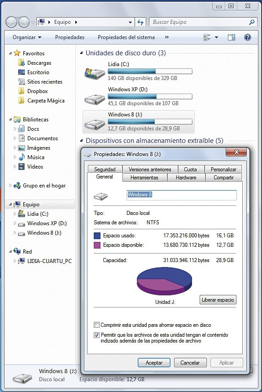Click the Windows 8 (J:) drive icon in main pane
The width and height of the screenshot is (262, 392).
(x=94, y=124)
